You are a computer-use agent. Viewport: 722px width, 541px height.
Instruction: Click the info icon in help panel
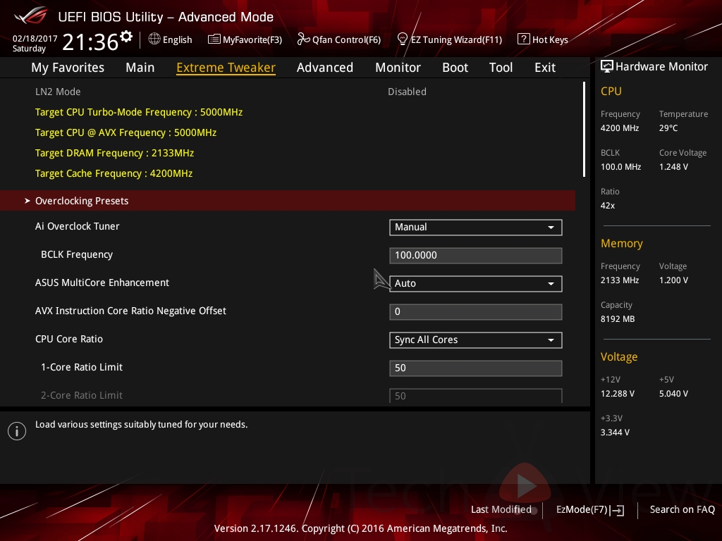click(17, 431)
